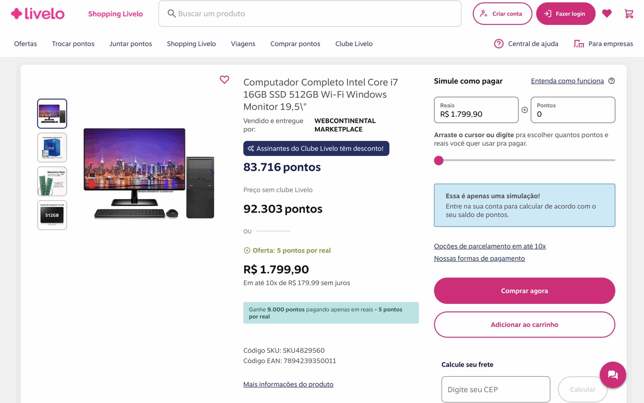644x403 pixels.
Task: Show previous product image arrow
Action: (x=85, y=173)
